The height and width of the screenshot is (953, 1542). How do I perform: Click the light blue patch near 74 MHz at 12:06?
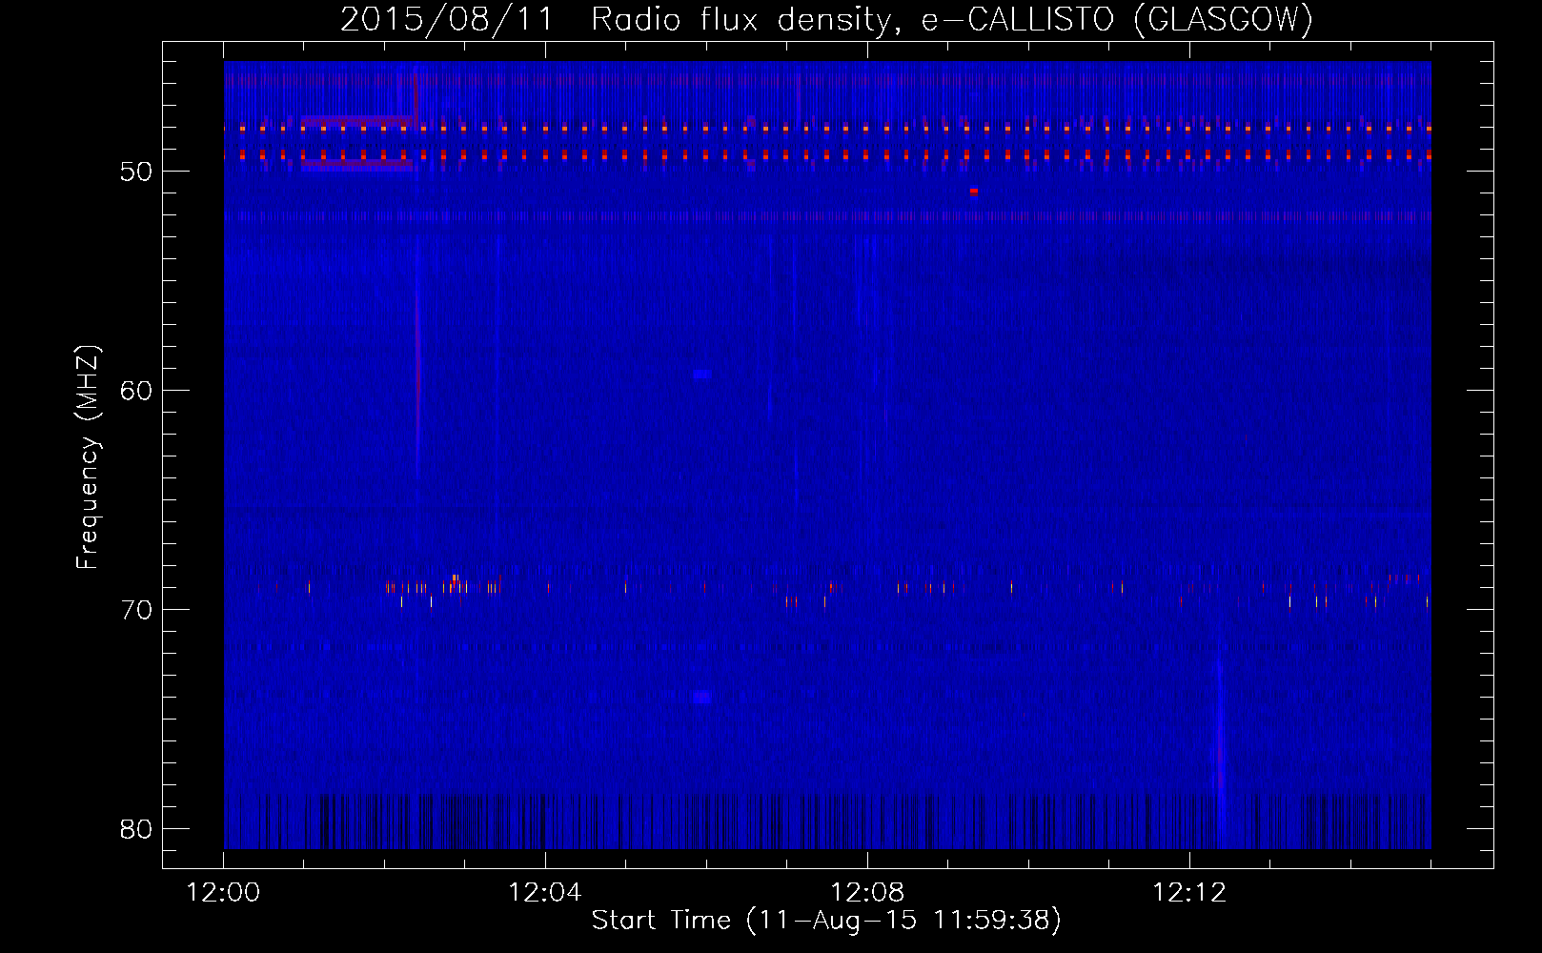click(x=702, y=697)
